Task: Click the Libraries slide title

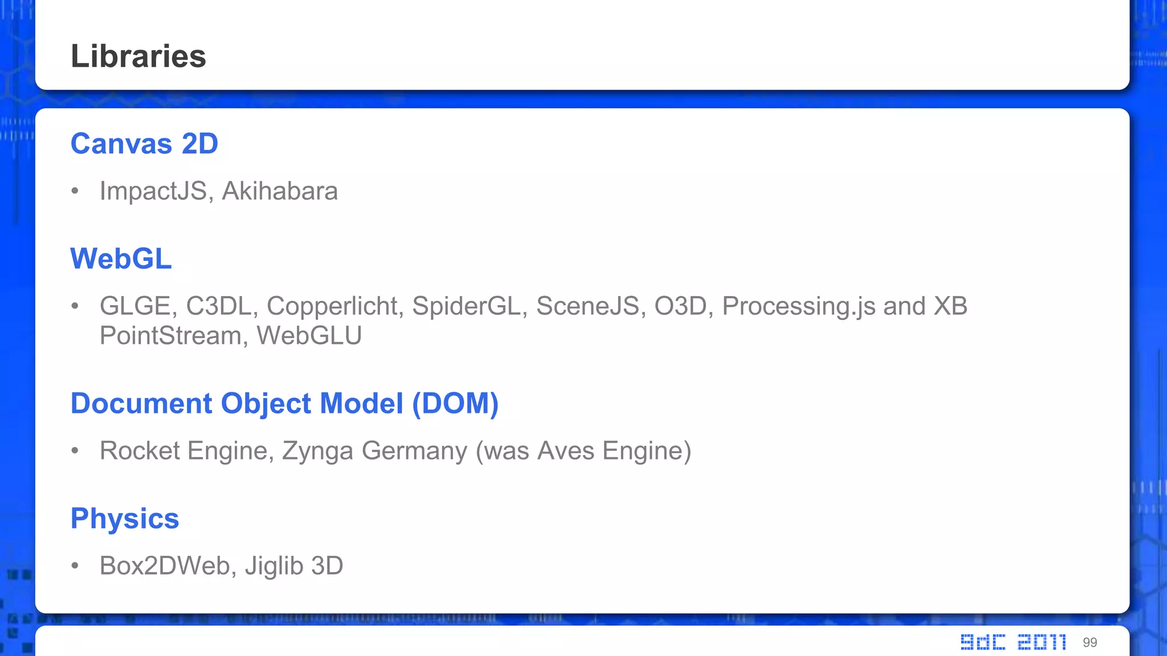Action: [138, 56]
